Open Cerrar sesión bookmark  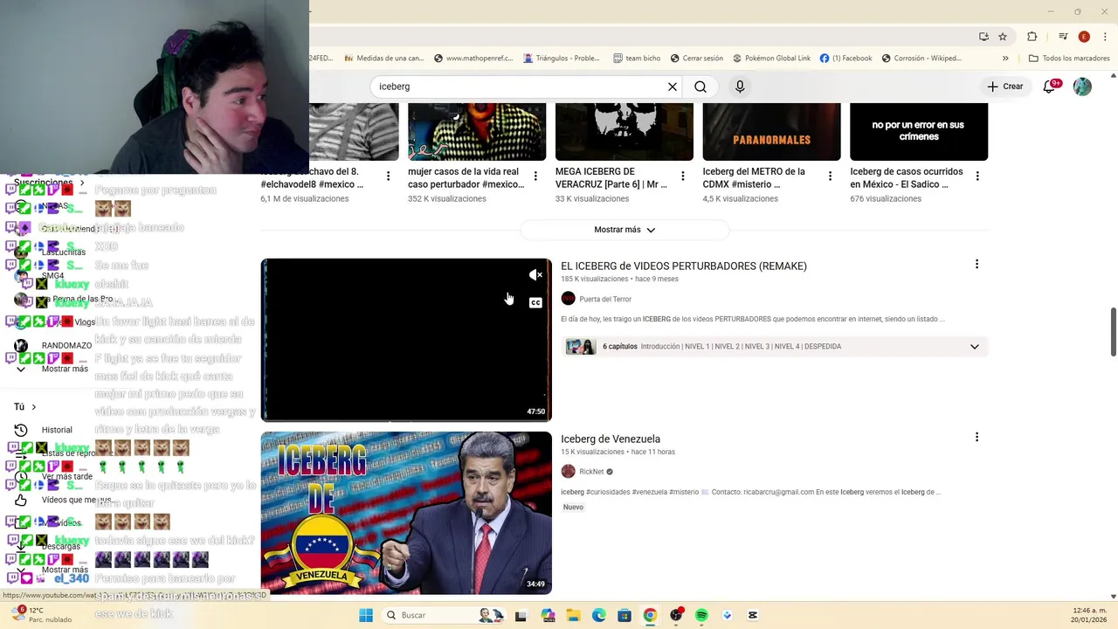[696, 59]
